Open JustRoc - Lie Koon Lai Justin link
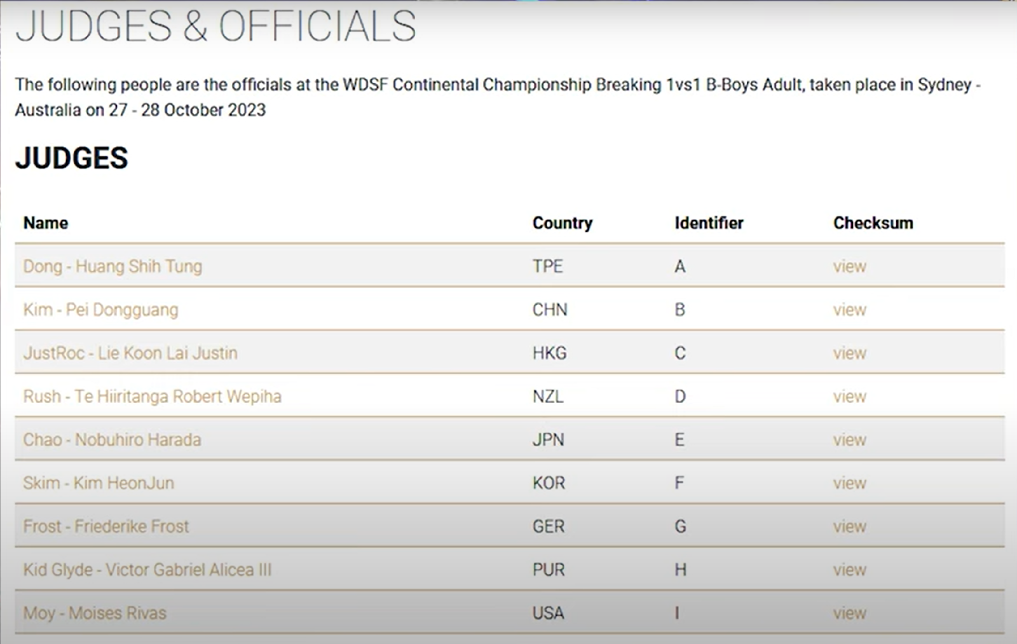The height and width of the screenshot is (644, 1017). coord(130,353)
